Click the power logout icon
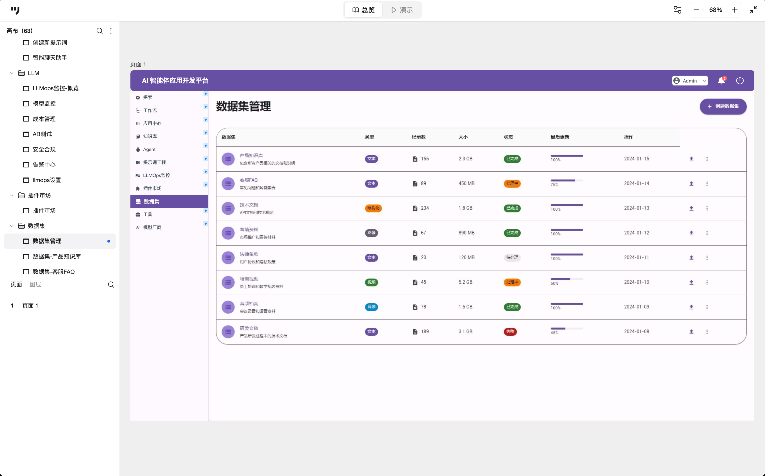 [740, 81]
